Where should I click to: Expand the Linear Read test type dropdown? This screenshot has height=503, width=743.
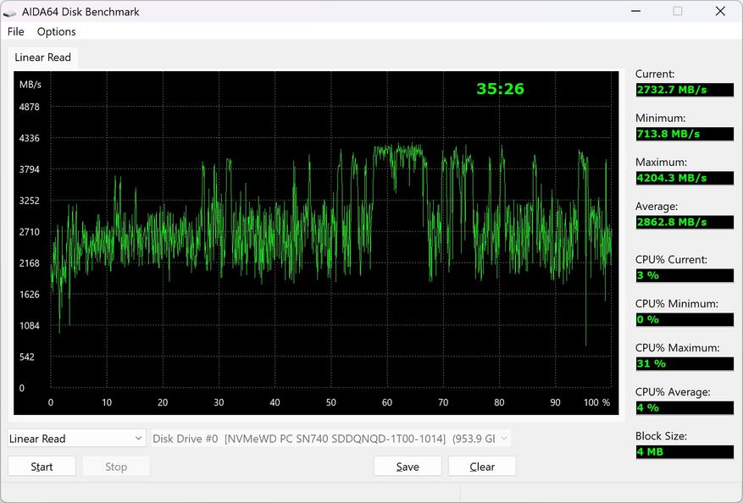[75, 439]
